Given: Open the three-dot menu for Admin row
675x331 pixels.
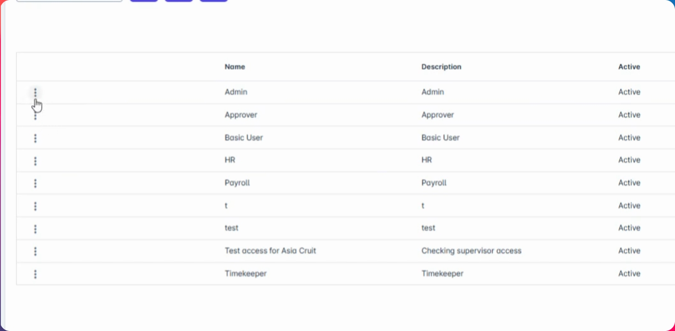Looking at the screenshot, I should pos(35,92).
